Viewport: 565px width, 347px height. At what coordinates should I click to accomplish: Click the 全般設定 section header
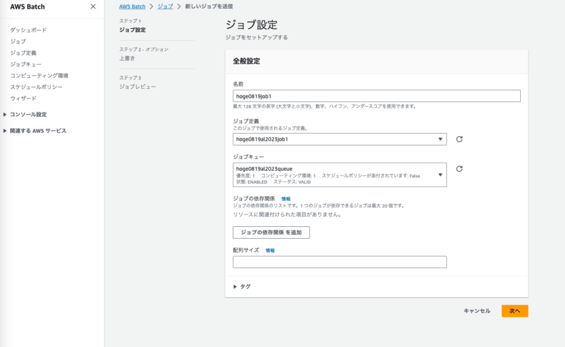247,61
